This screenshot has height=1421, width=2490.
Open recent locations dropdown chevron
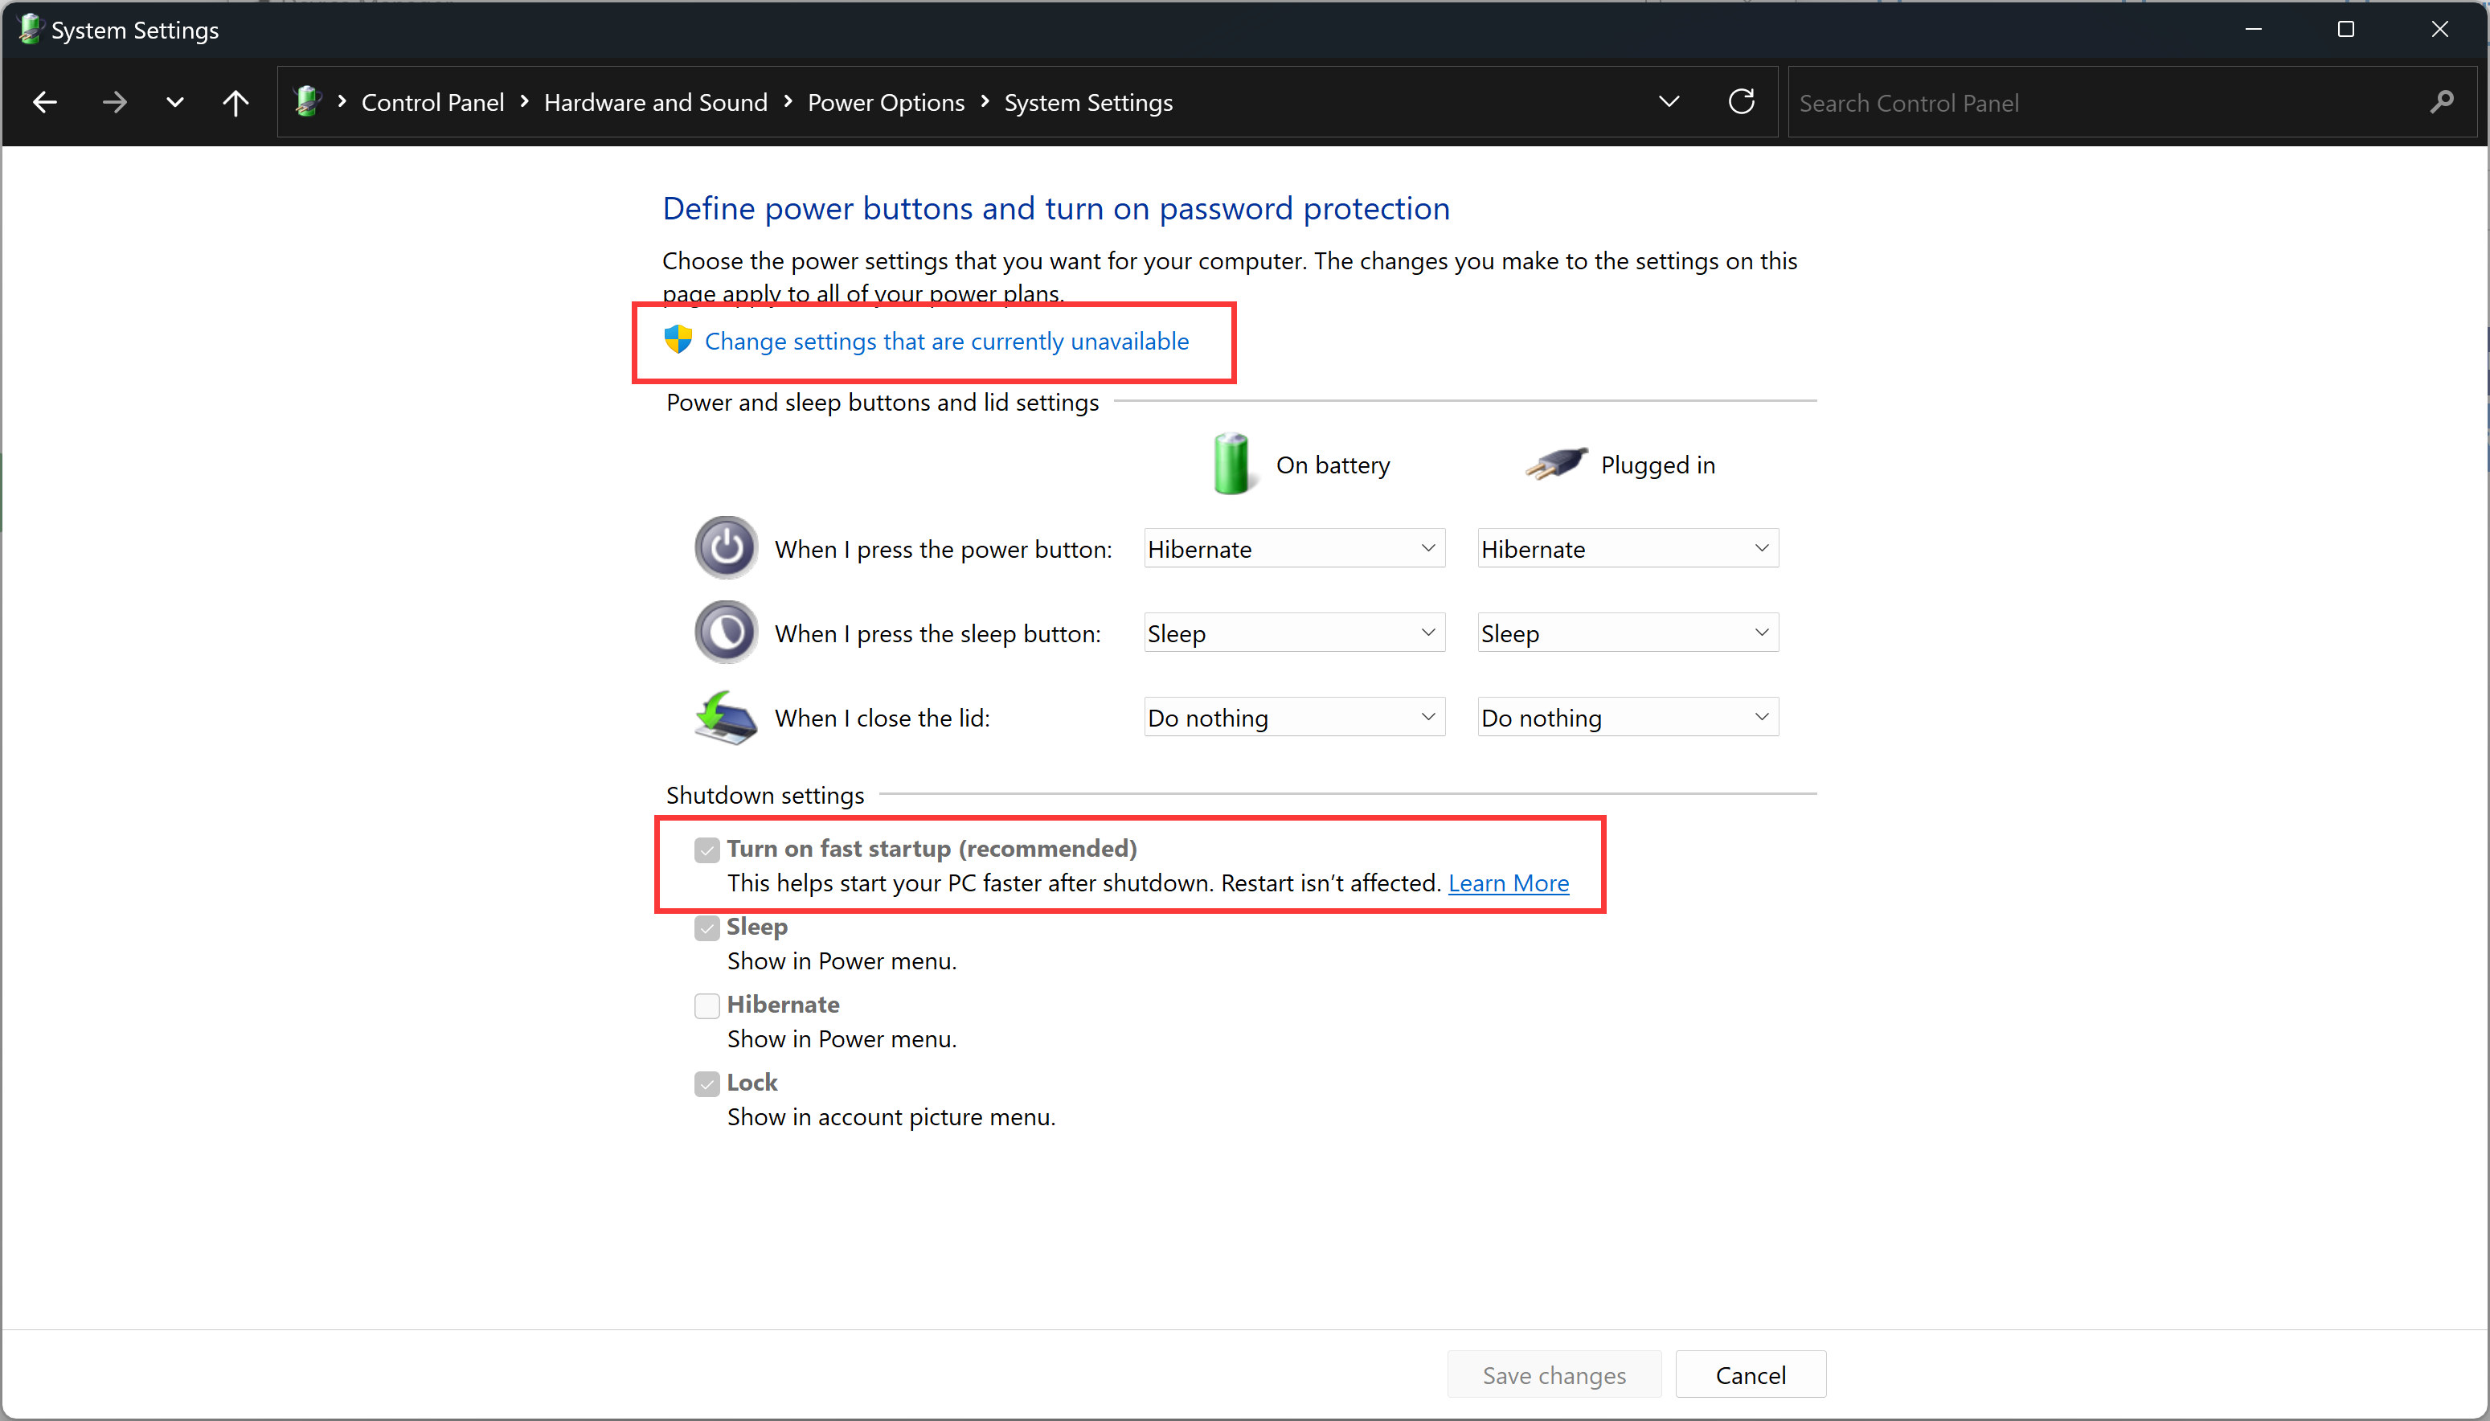pyautogui.click(x=174, y=101)
